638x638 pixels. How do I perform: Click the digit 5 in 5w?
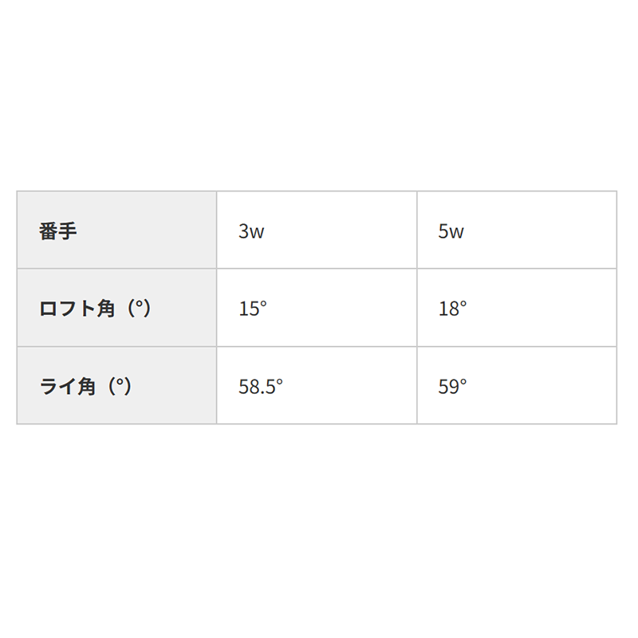[x=443, y=230]
